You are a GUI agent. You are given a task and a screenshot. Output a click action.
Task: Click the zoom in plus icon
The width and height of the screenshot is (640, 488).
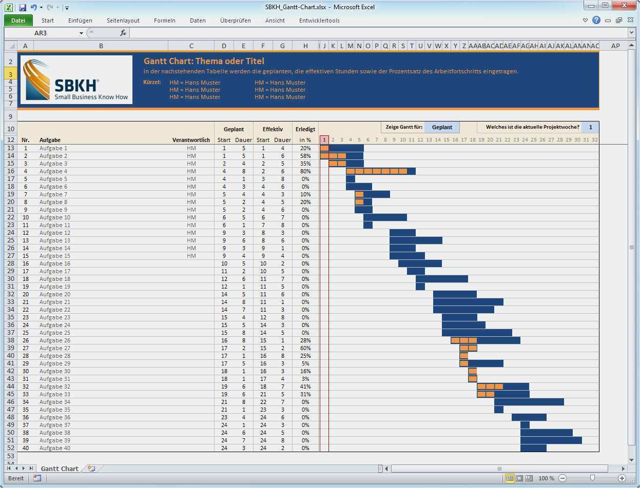pos(622,478)
